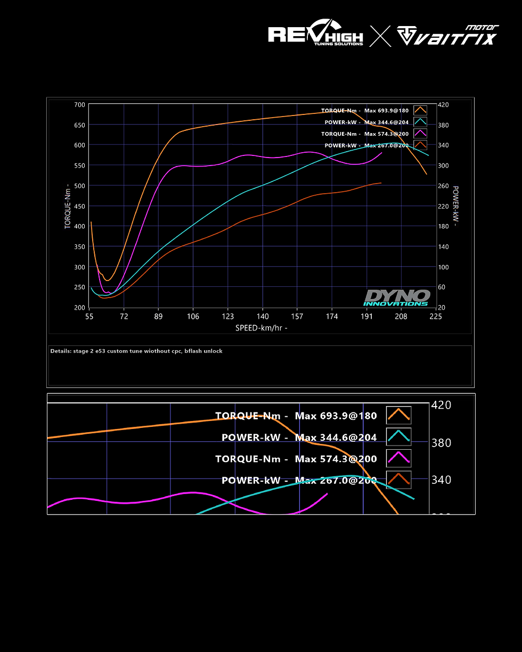Screen dimensions: 522x652
Task: Click the 55 value on speed axis
Action: (x=89, y=316)
